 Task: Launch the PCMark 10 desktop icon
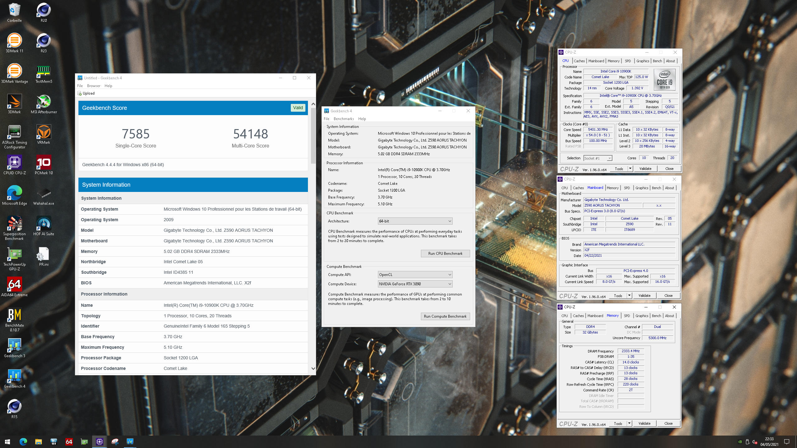tap(44, 165)
